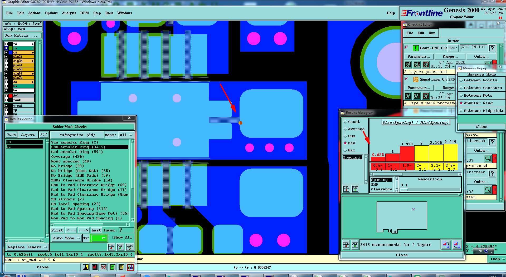Select the Average histogram option
506x277 pixels.
(x=354, y=129)
